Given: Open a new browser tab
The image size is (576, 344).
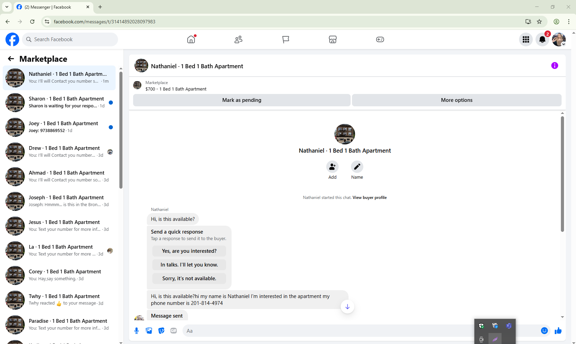Looking at the screenshot, I should [x=100, y=7].
